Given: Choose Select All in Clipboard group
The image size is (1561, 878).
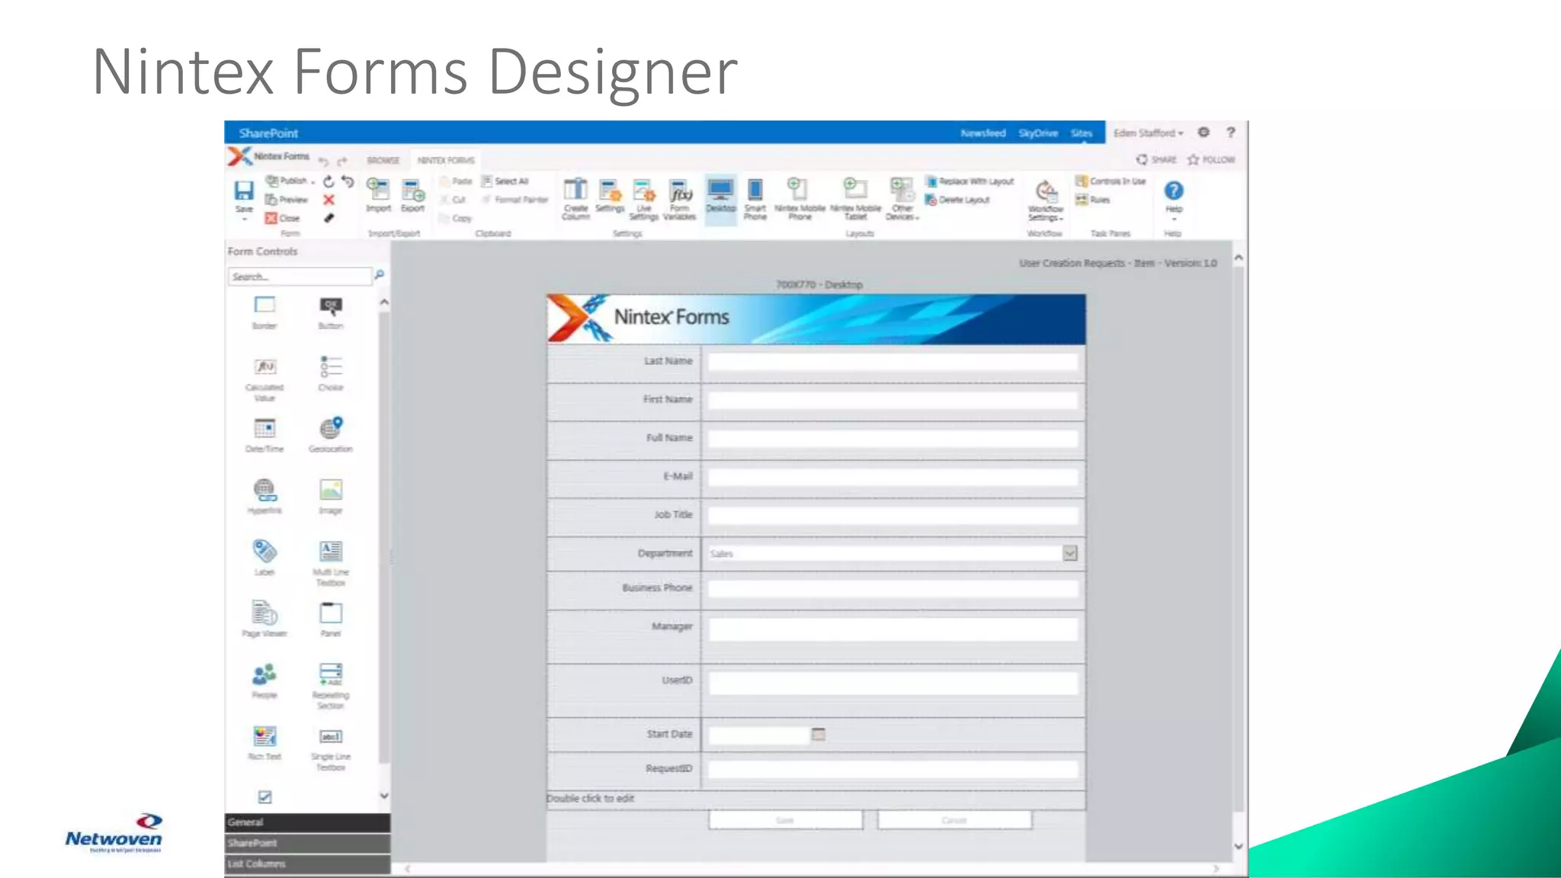Looking at the screenshot, I should (505, 181).
